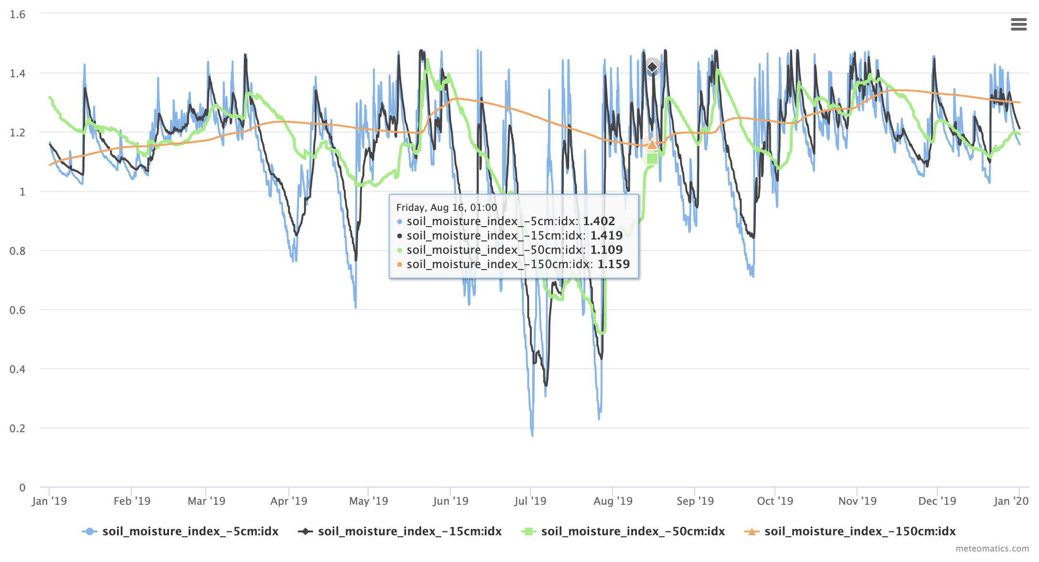The width and height of the screenshot is (1039, 562).
Task: Click tooltip value 1.402 for -5cm index
Action: (599, 221)
